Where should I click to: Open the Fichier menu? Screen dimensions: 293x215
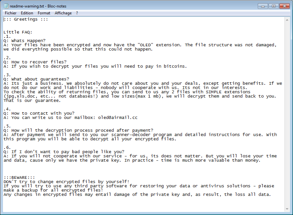(10, 13)
